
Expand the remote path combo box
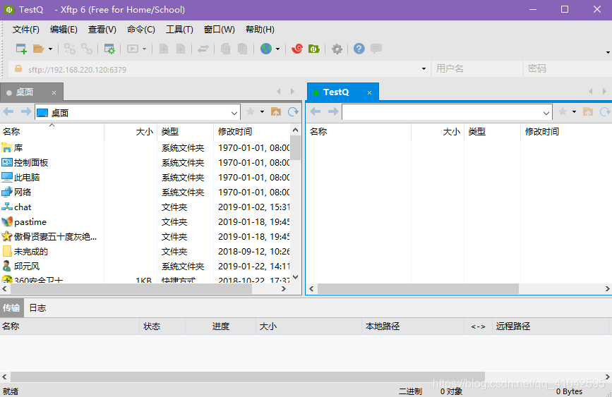pyautogui.click(x=546, y=113)
